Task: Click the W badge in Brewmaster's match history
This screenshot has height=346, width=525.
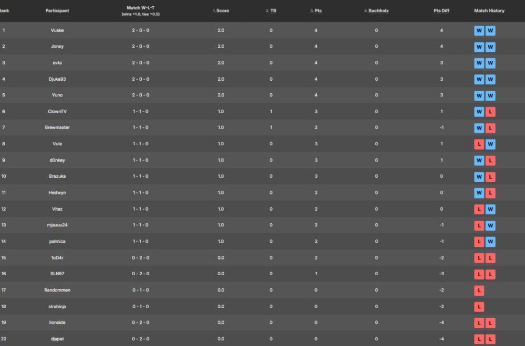Action: tap(479, 128)
